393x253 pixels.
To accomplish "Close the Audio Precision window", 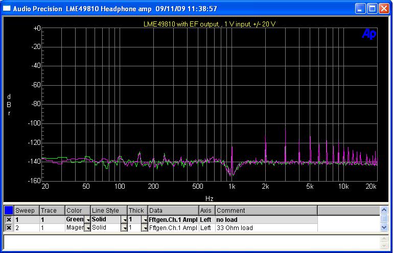I will (384, 9).
